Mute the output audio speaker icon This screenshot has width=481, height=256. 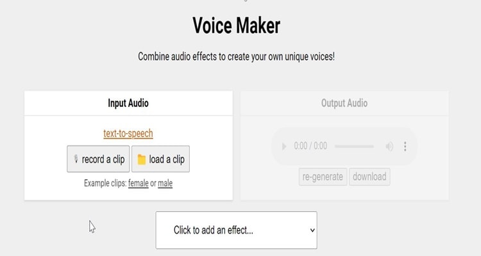click(x=389, y=147)
